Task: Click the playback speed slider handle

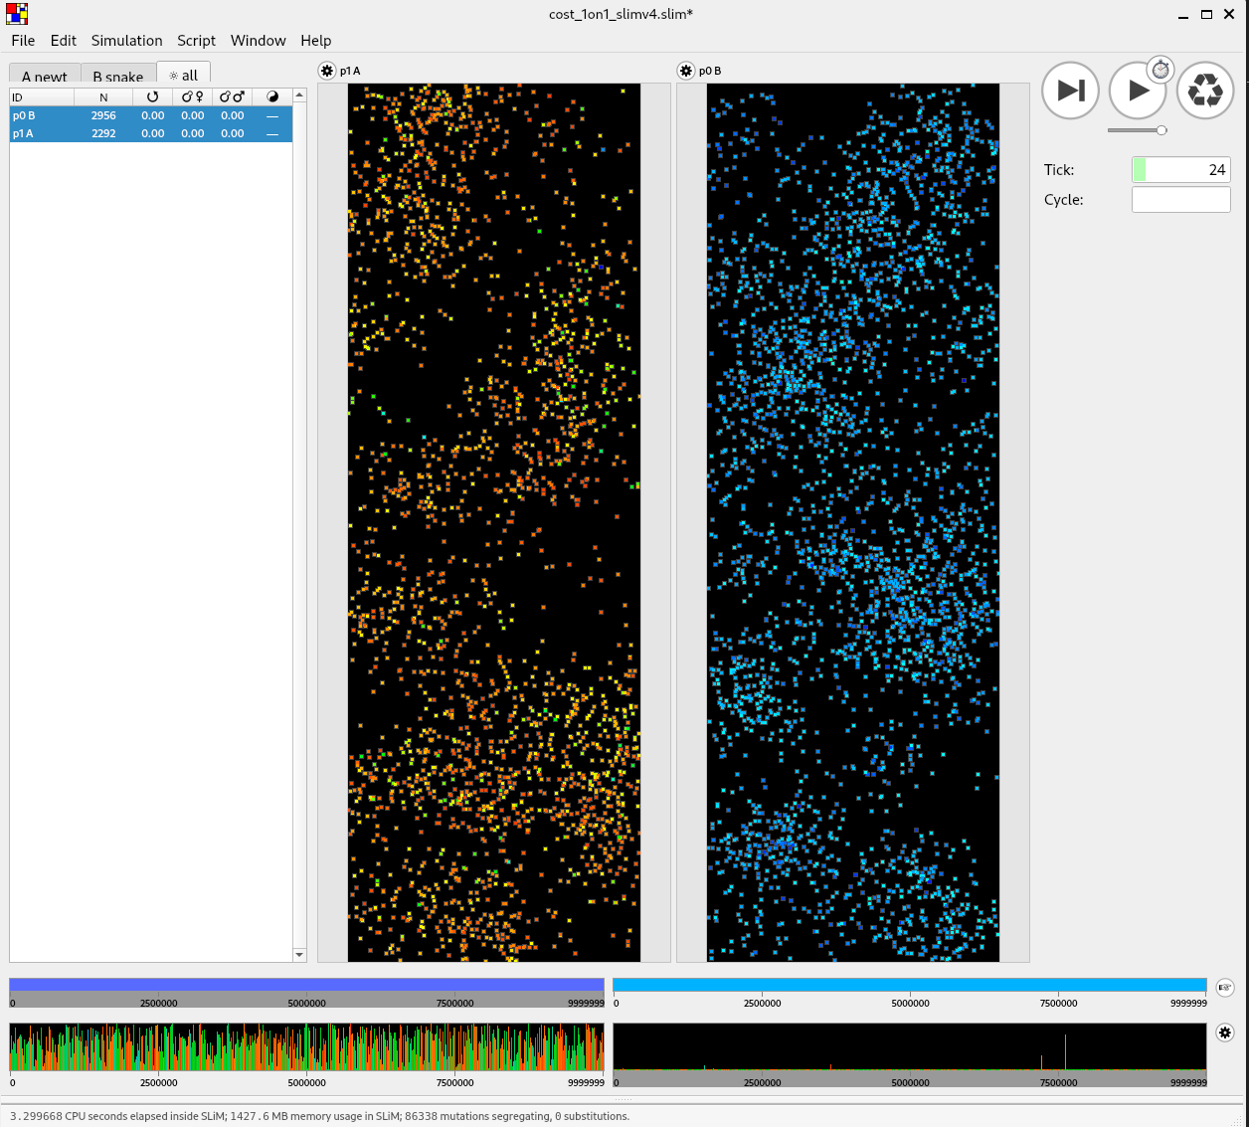Action: coord(1162,129)
